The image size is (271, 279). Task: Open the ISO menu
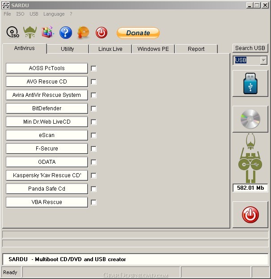tap(20, 14)
